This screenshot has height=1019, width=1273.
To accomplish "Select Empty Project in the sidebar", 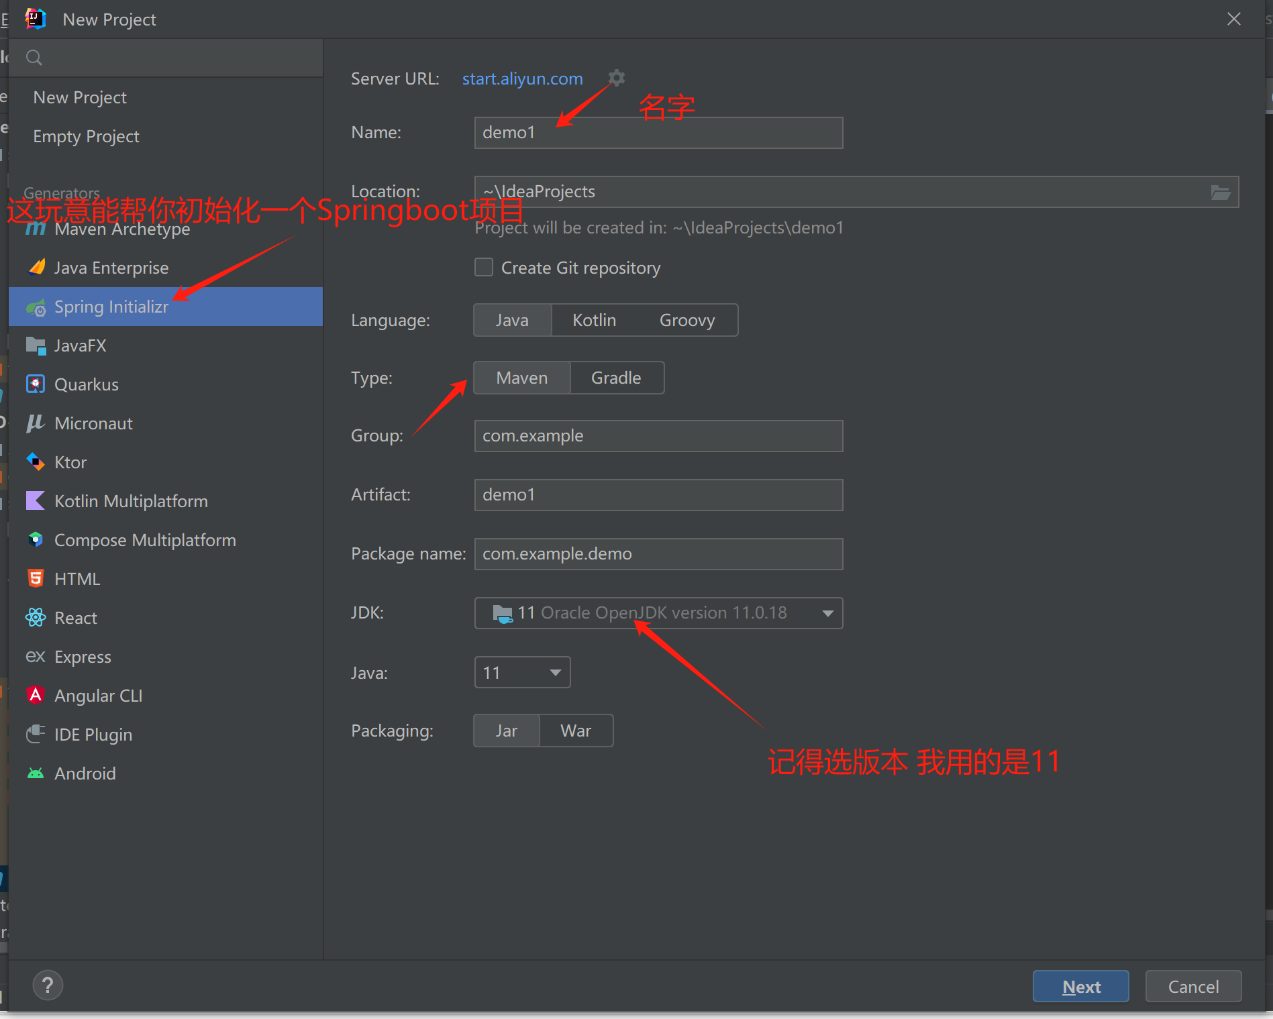I will click(86, 136).
